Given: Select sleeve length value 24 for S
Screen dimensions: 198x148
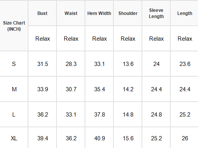Looking at the screenshot, I should pos(156,64).
